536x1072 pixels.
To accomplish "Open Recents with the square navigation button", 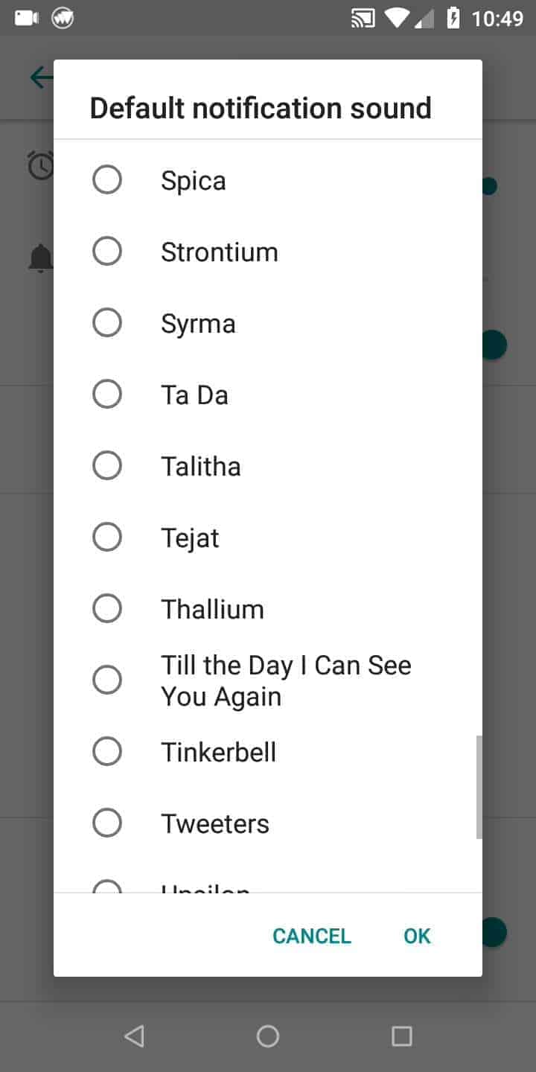I will pos(401,1035).
